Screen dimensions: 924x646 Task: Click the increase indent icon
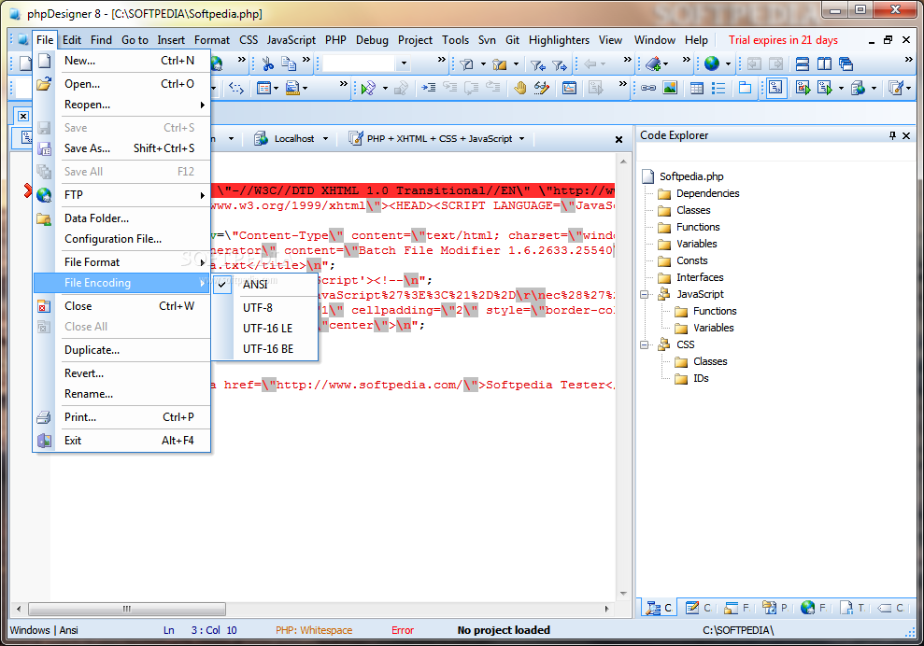(429, 89)
